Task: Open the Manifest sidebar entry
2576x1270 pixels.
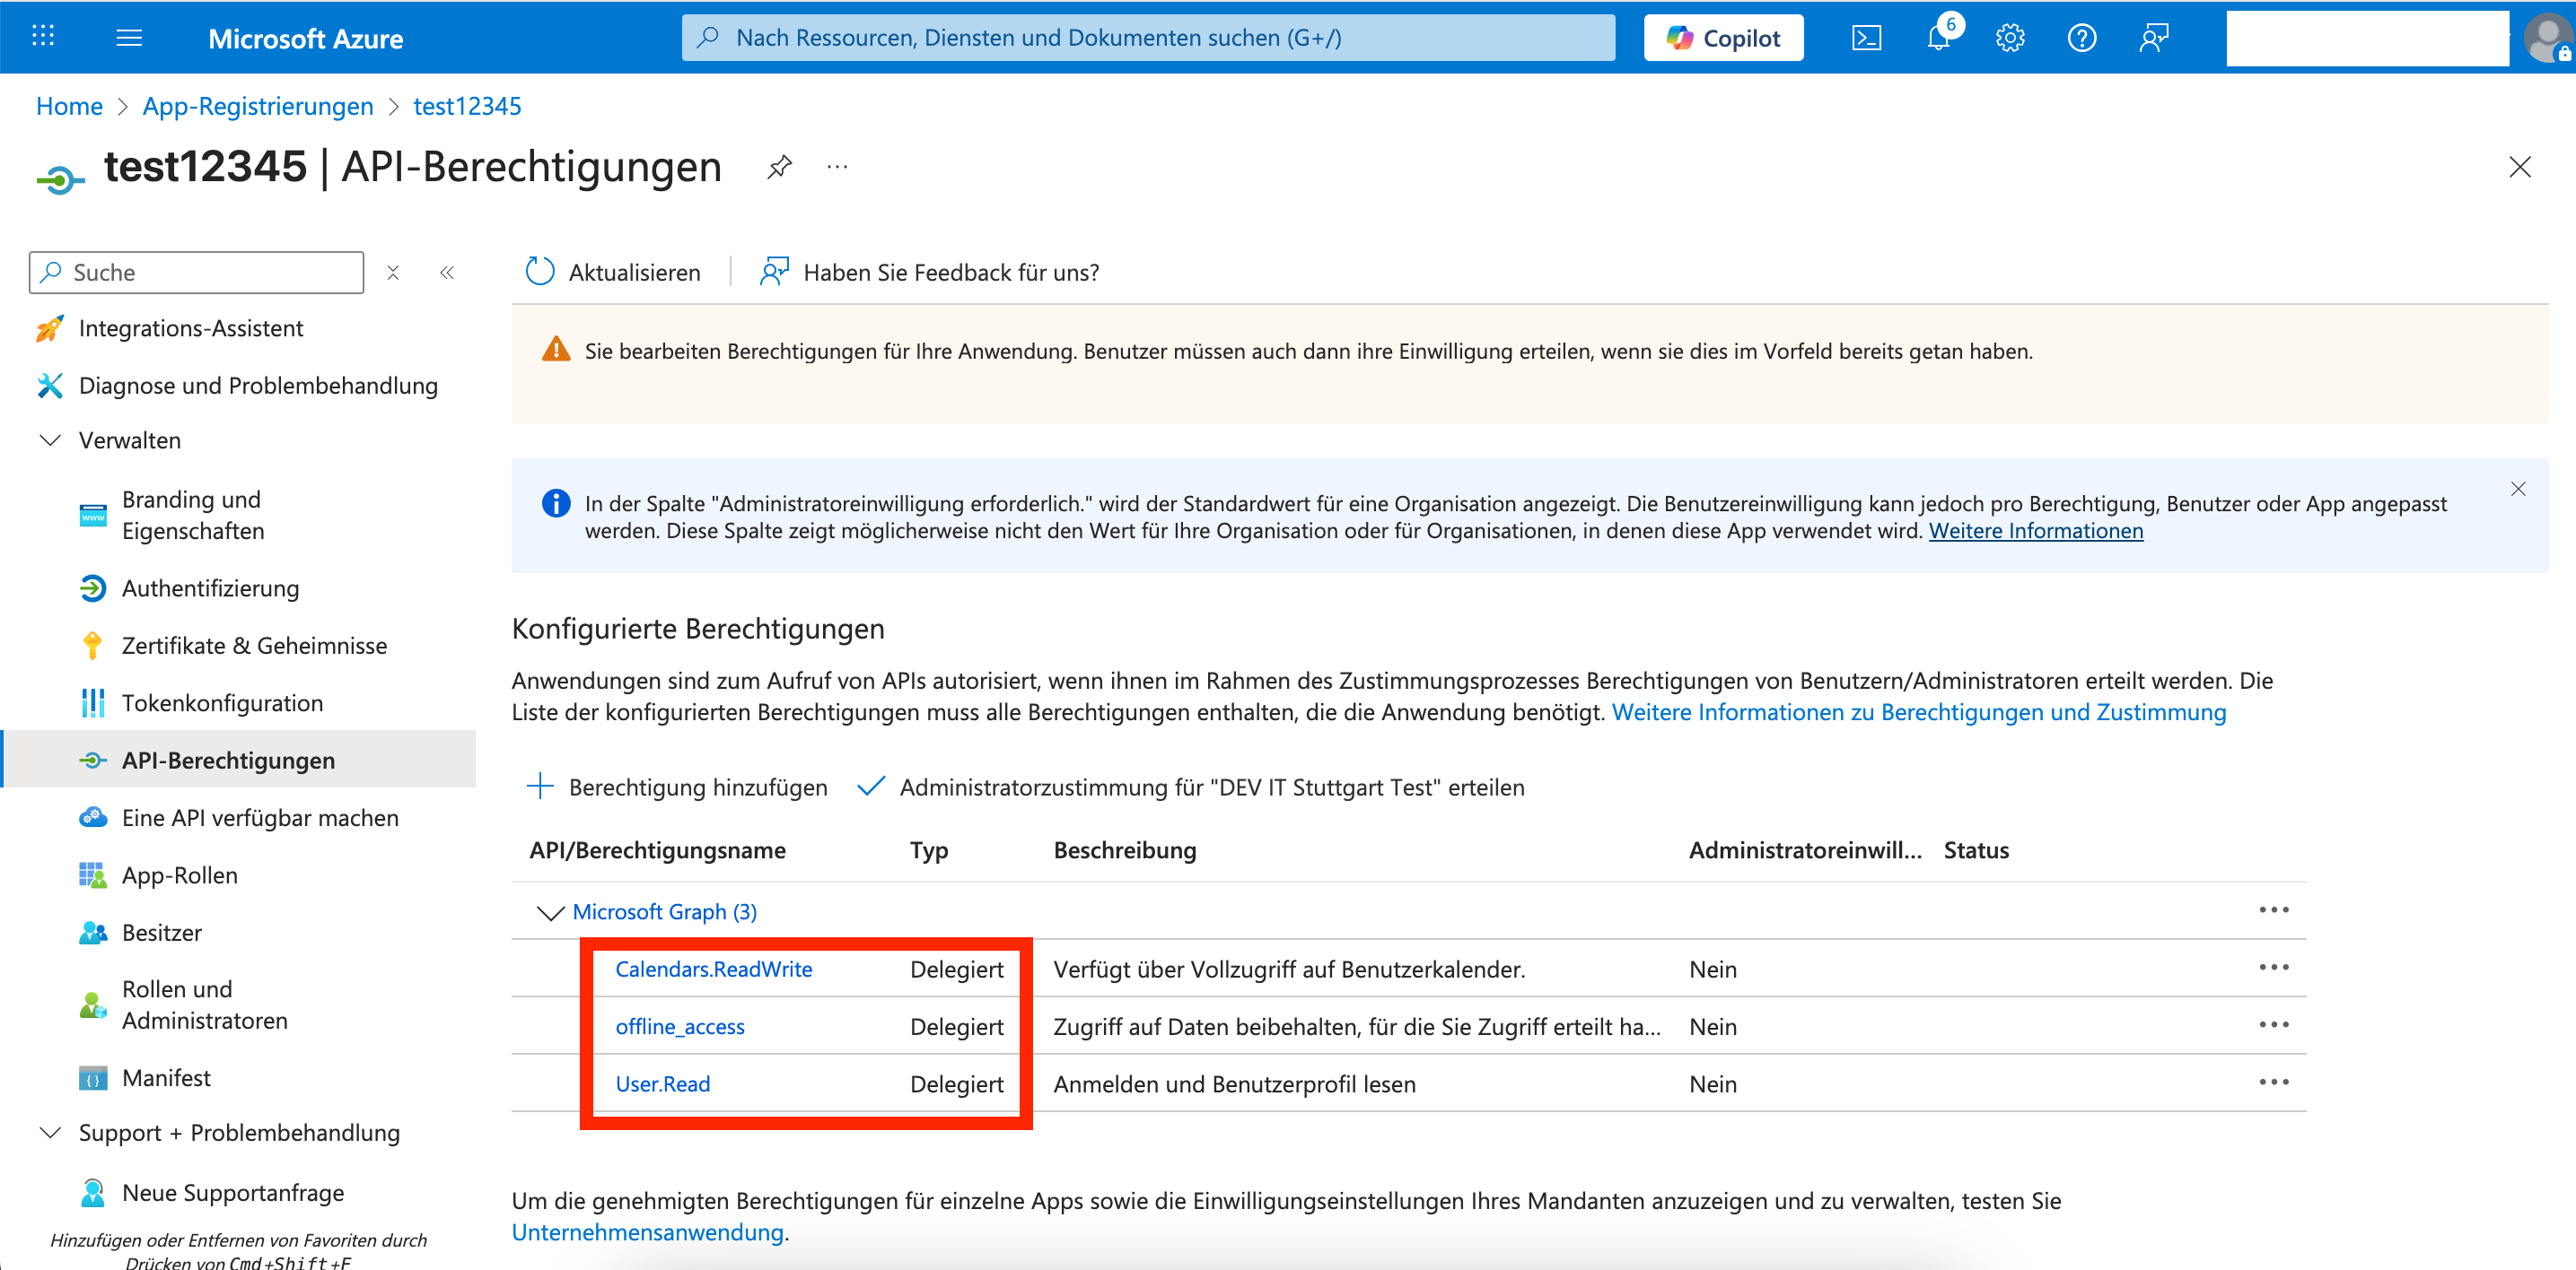Action: click(166, 1078)
